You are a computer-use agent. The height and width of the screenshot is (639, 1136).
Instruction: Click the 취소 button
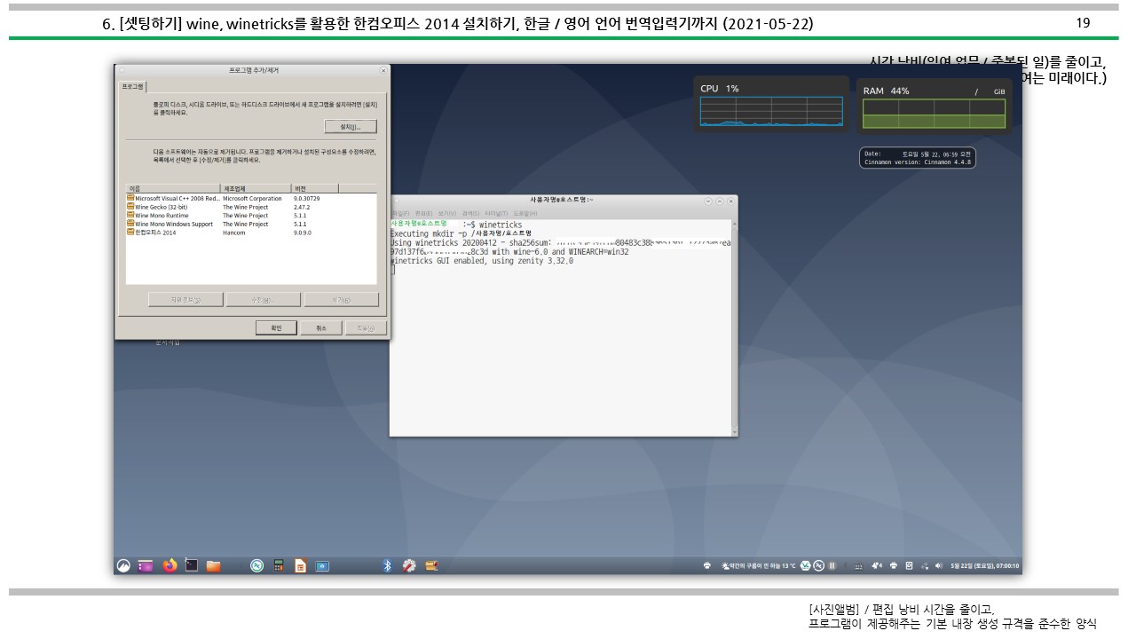point(320,327)
